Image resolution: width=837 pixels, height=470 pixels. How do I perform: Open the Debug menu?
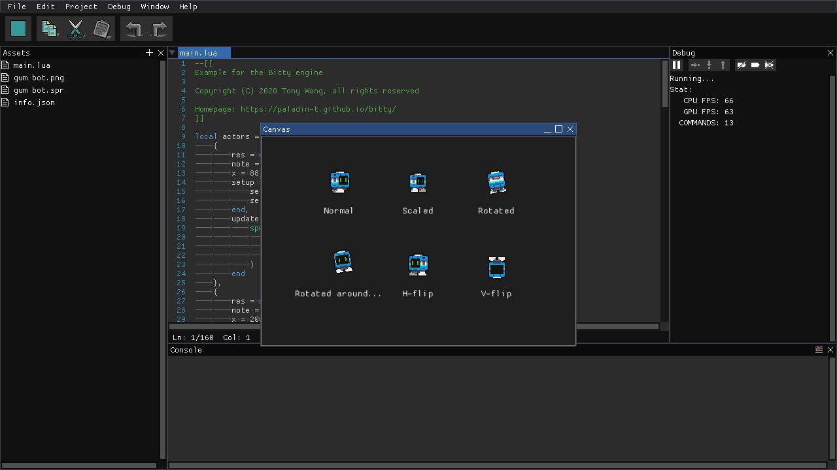pyautogui.click(x=119, y=7)
